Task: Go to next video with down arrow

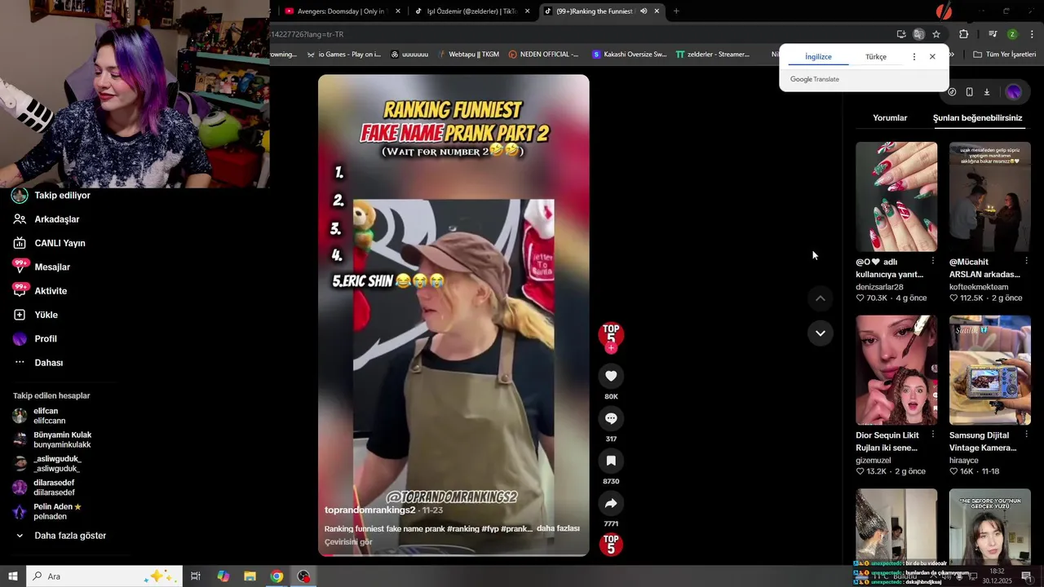Action: (821, 333)
